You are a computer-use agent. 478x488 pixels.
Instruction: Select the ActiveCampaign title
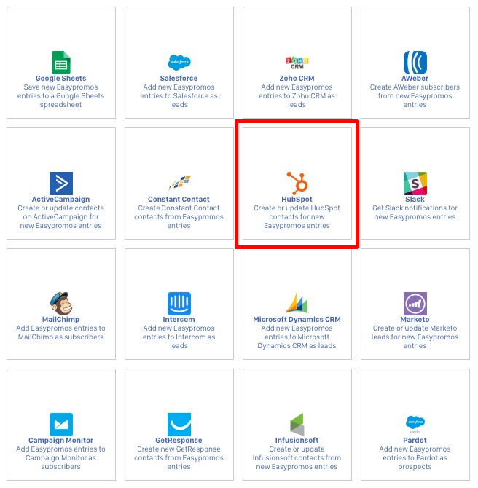(60, 199)
